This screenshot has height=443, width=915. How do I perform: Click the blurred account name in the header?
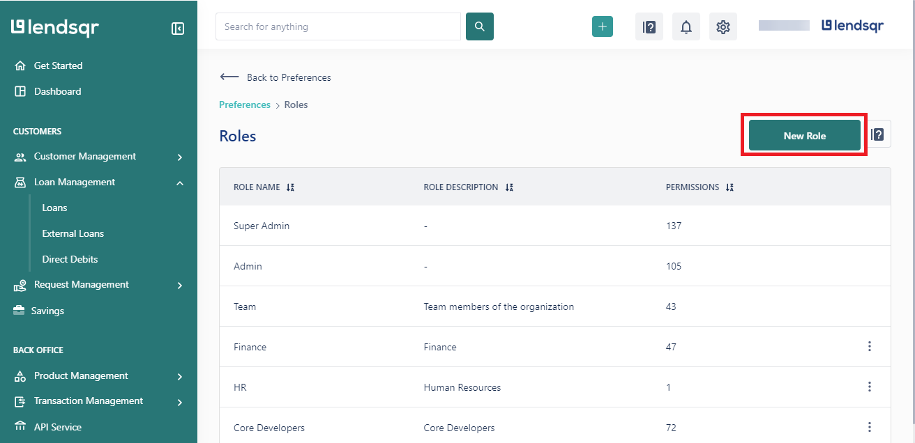[x=784, y=26]
